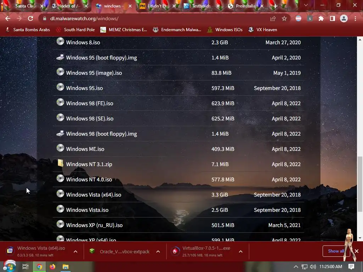This screenshot has height=272, width=363.
Task: Show all downloads
Action: 335,251
